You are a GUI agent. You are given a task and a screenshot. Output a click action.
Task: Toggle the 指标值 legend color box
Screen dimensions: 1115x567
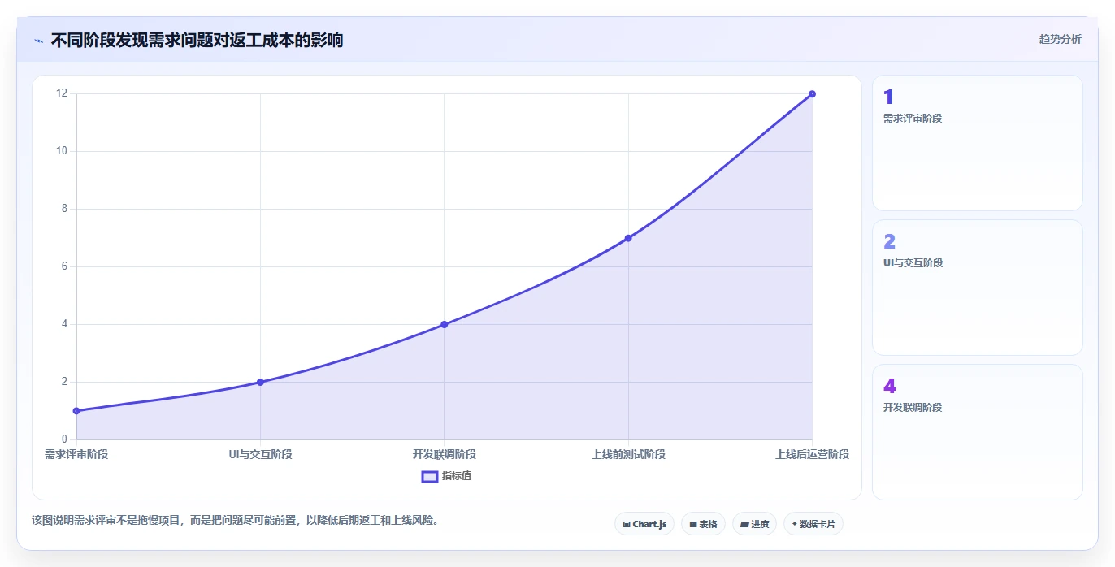[x=430, y=476]
